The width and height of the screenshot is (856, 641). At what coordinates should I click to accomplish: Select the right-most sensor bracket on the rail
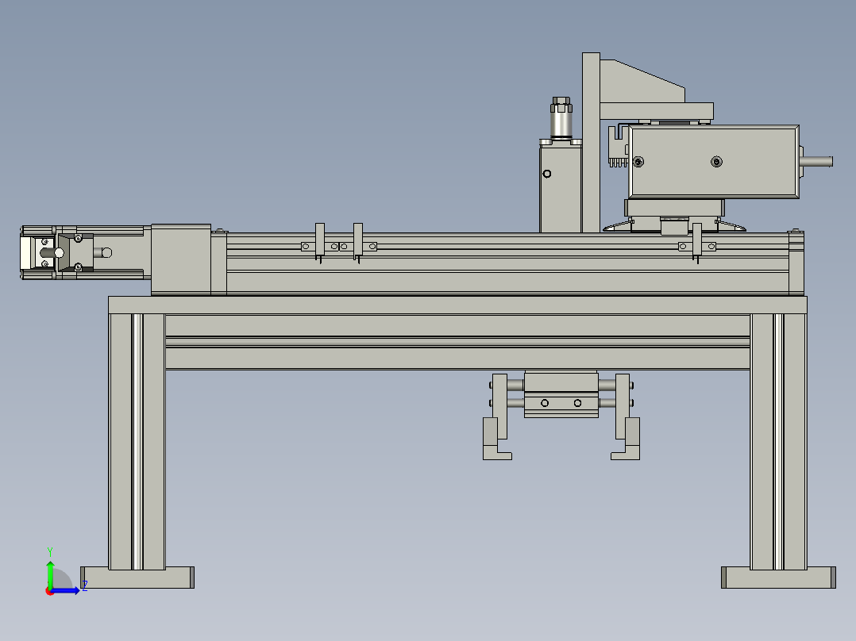696,244
